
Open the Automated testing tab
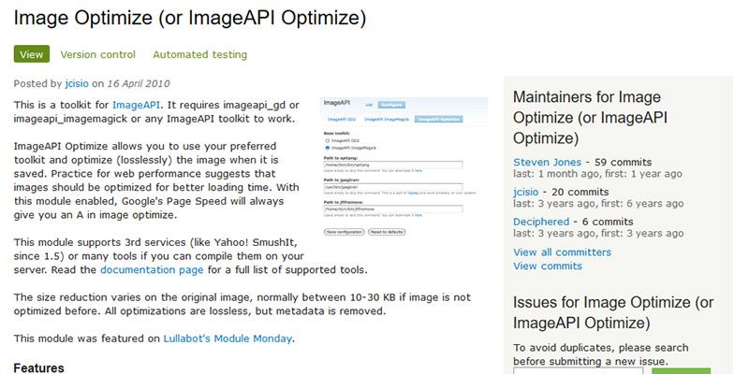(200, 54)
